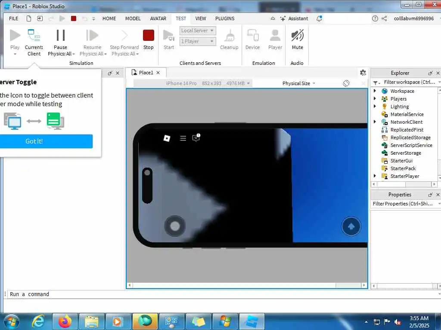Viewport: 441px width, 330px height.
Task: Toggle Current: Client server view
Action: (34, 43)
